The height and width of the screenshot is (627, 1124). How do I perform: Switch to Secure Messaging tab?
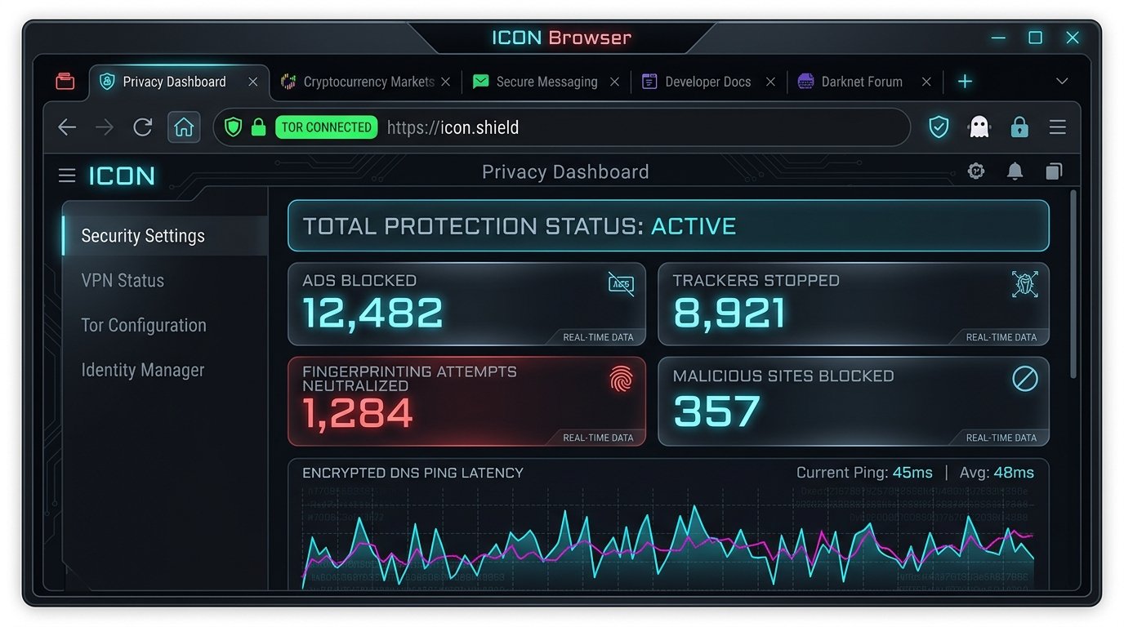click(x=546, y=82)
